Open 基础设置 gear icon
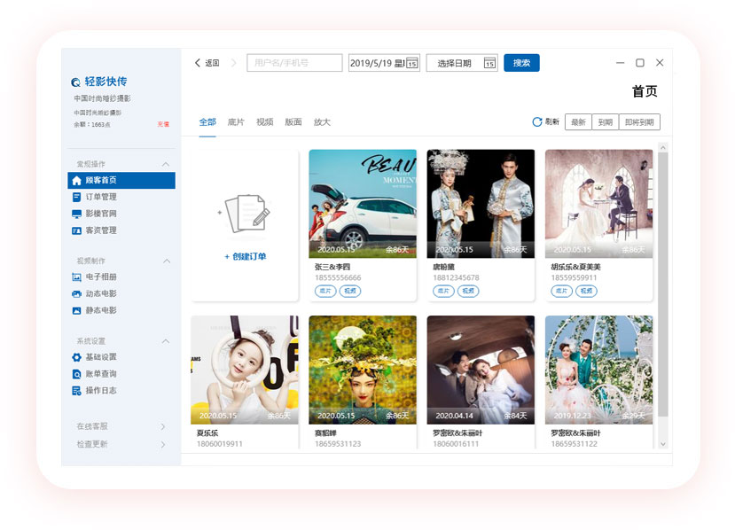The width and height of the screenshot is (735, 530). (x=76, y=357)
